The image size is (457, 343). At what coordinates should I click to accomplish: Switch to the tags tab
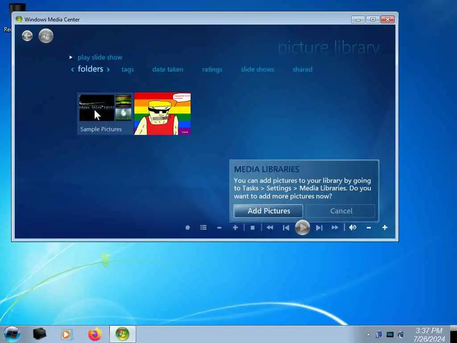point(128,69)
